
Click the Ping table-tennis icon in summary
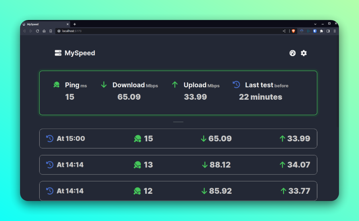pyautogui.click(x=57, y=84)
